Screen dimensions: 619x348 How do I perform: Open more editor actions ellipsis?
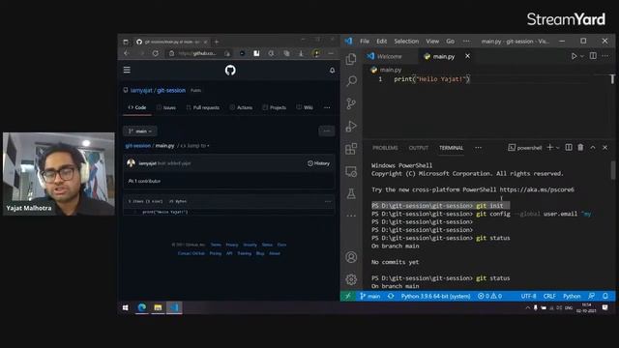(x=604, y=56)
